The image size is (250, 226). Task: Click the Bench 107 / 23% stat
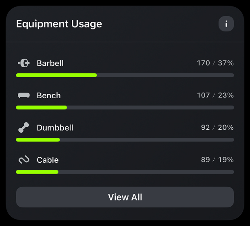215,95
